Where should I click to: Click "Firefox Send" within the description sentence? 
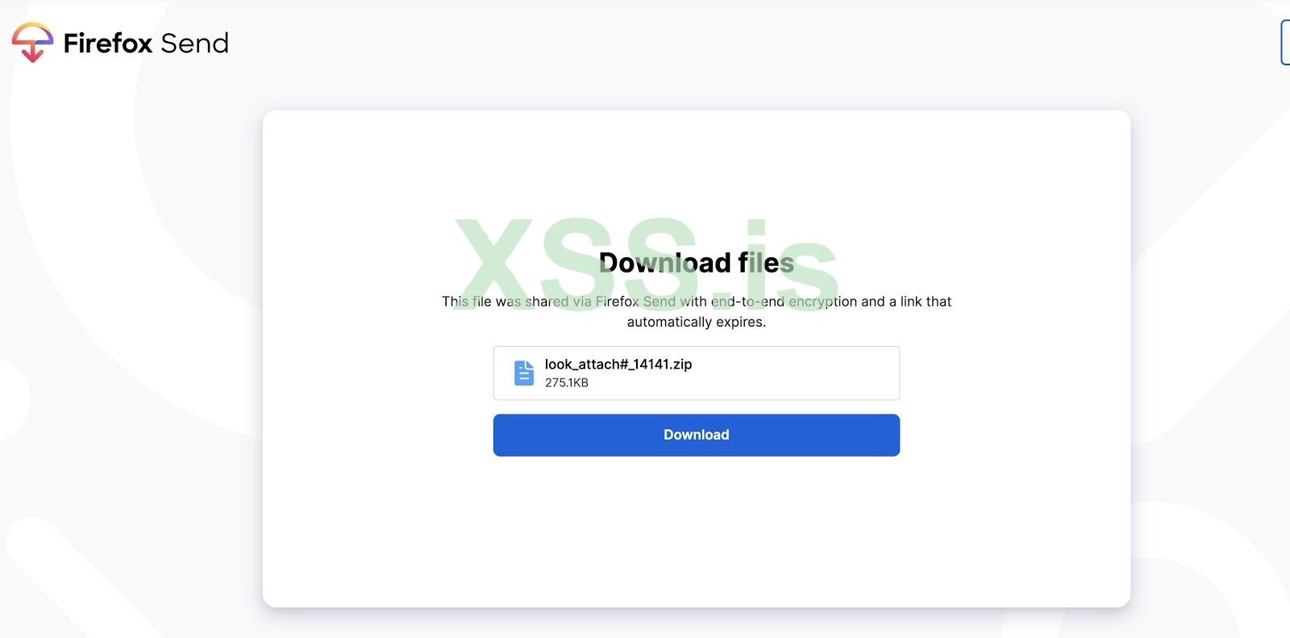[x=635, y=302]
